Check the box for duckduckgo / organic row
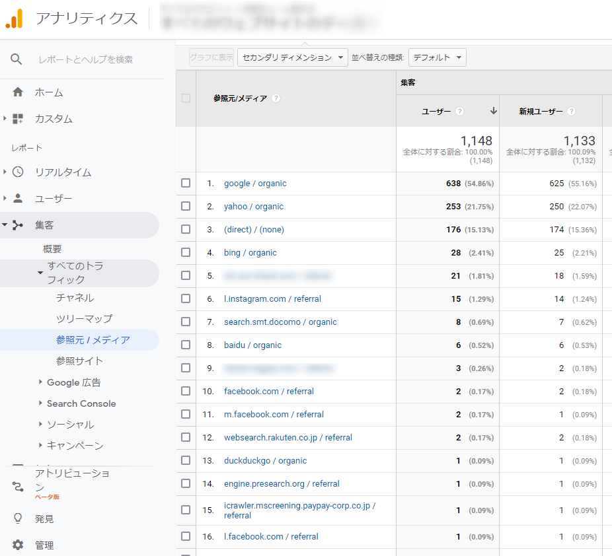 (x=186, y=460)
